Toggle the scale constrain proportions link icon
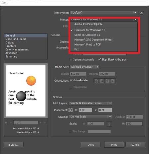Screen dimensions: 149x154 coord(109,124)
